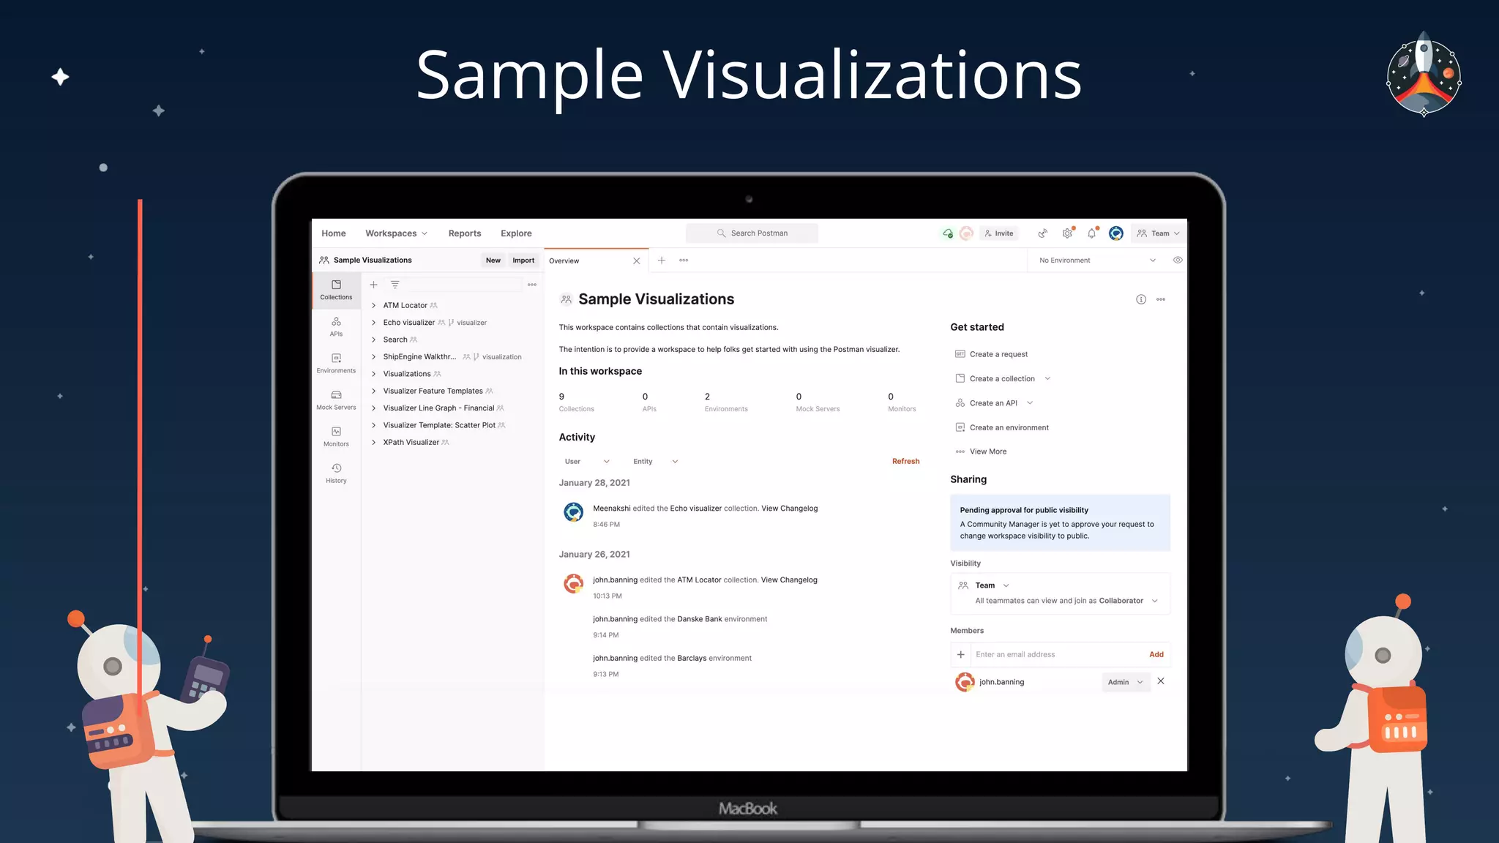The height and width of the screenshot is (843, 1499).
Task: Expand the ShipEngine Walkthr... collection
Action: pyautogui.click(x=373, y=357)
